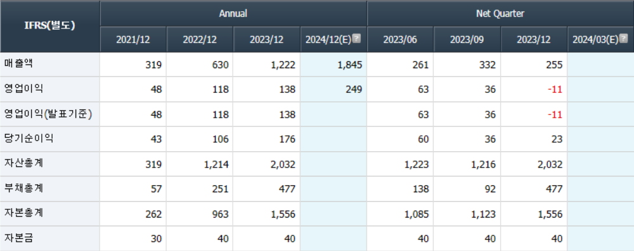The width and height of the screenshot is (634, 251).
Task: Click the 2023/09 column header
Action: (x=467, y=40)
